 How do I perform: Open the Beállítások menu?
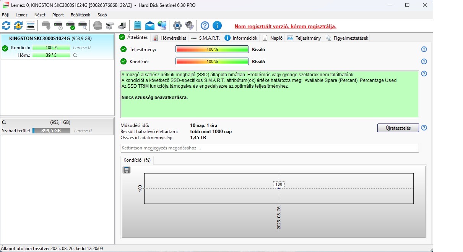tap(80, 15)
